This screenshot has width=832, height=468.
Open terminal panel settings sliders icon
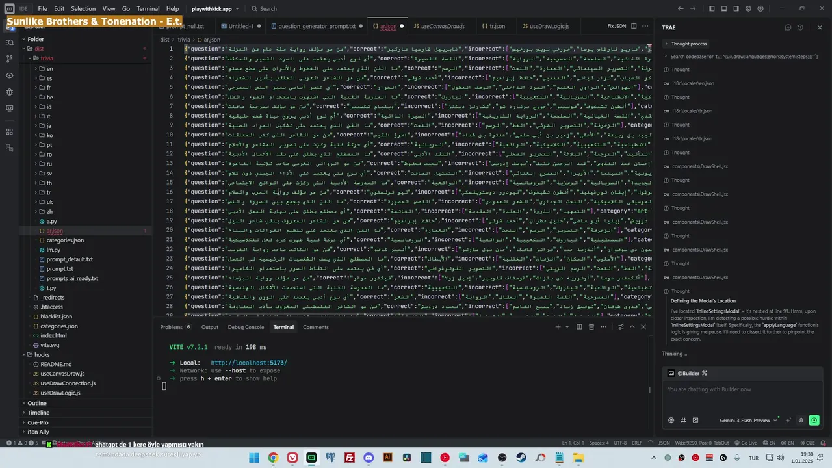621,327
